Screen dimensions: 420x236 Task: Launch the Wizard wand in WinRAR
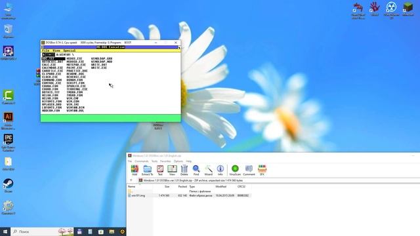click(209, 170)
